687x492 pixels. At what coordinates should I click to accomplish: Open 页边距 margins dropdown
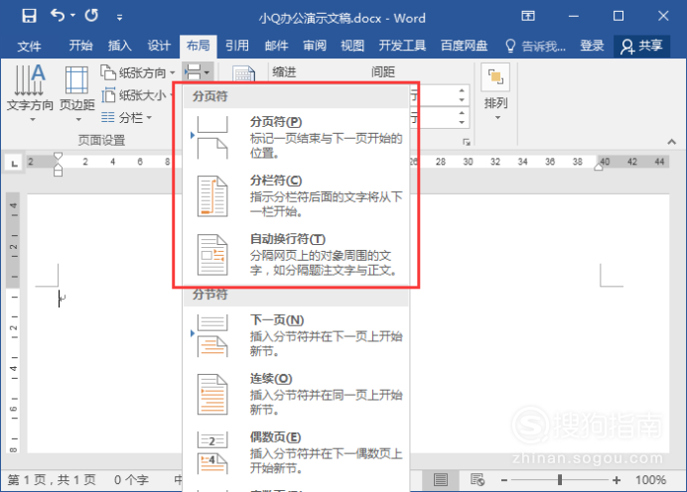(x=77, y=92)
